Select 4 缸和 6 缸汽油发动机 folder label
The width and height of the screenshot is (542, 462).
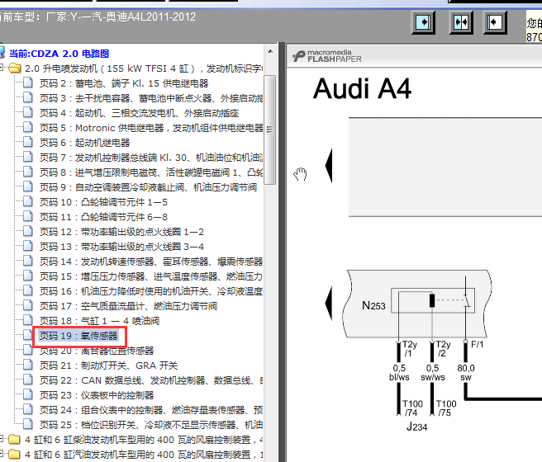(144, 455)
